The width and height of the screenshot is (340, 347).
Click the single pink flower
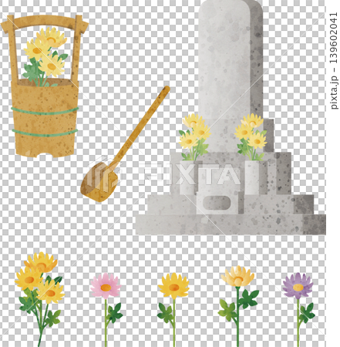106,310
